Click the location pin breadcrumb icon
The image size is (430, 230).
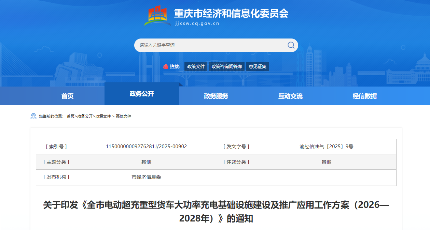(x=33, y=116)
